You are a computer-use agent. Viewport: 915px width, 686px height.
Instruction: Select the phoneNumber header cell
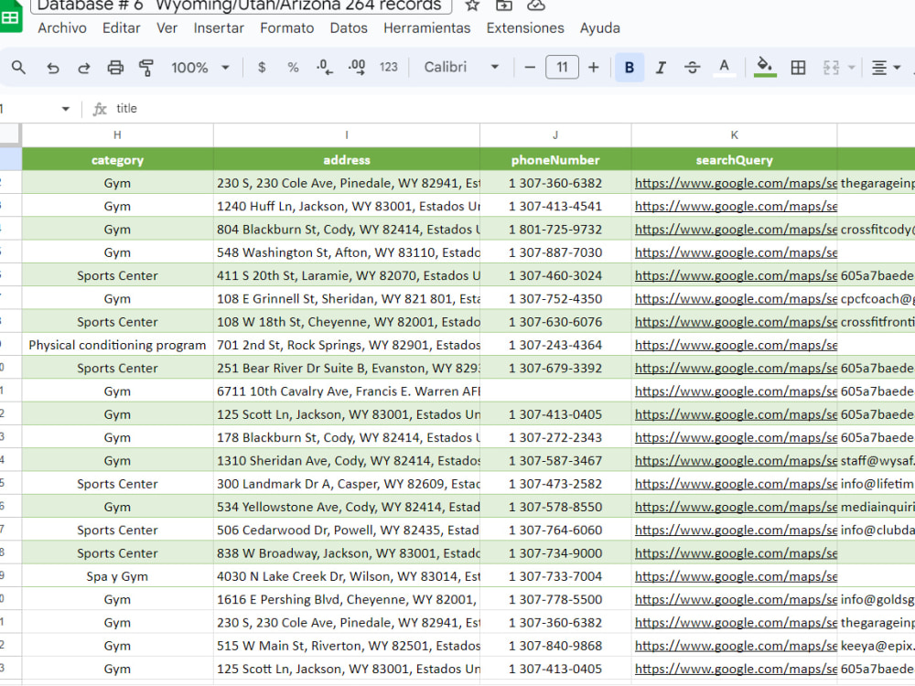555,160
